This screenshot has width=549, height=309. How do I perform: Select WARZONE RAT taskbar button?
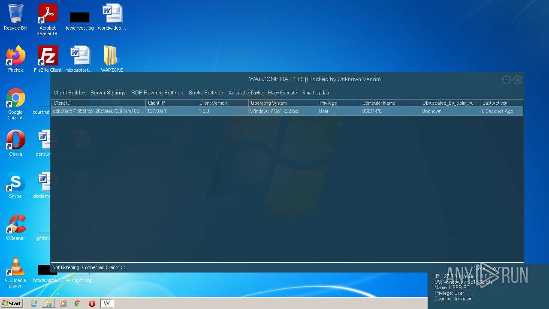107,303
